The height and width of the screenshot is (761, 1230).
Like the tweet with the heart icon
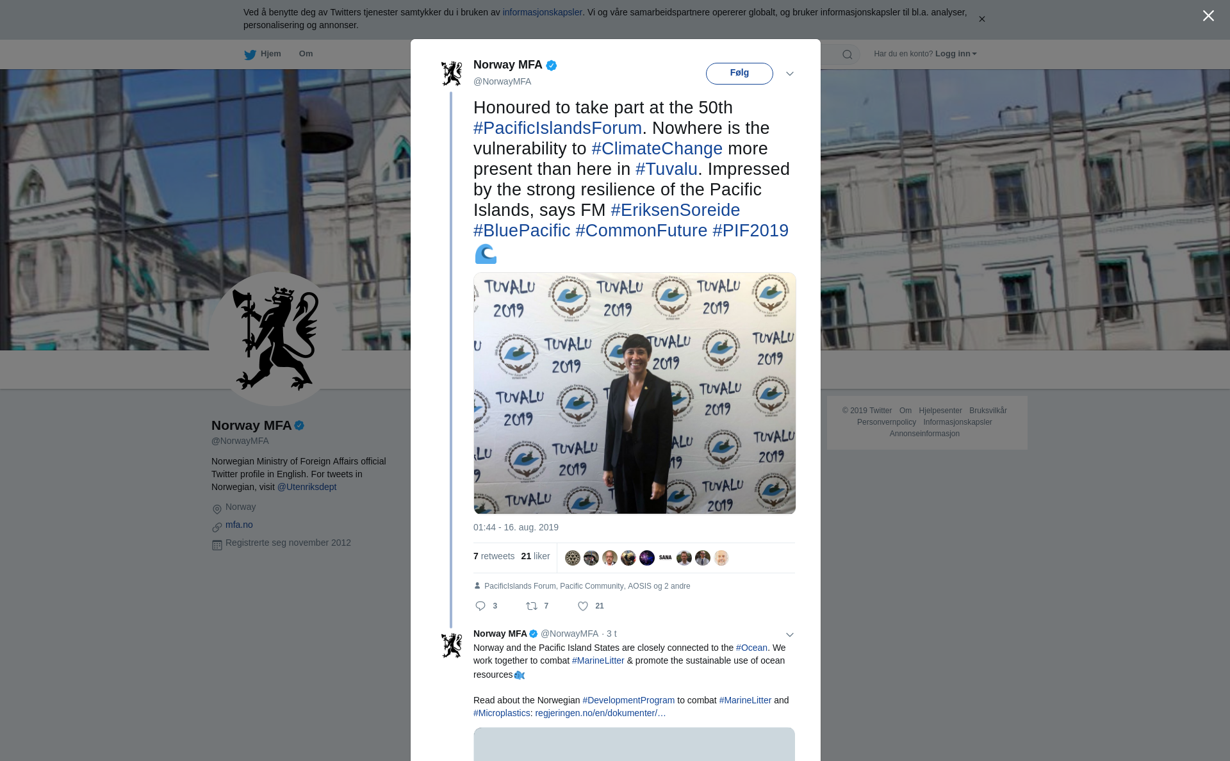click(x=583, y=606)
